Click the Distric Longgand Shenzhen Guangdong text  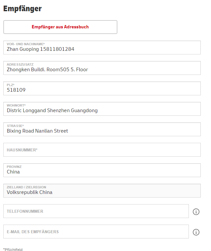pyautogui.click(x=52, y=110)
